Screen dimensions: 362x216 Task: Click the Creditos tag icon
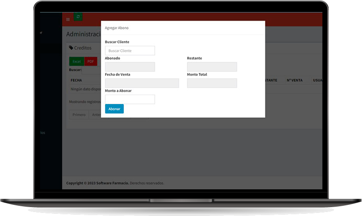71,48
